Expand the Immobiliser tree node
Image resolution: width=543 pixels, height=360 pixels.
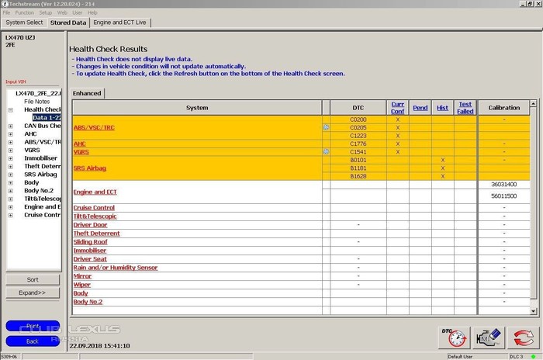click(10, 158)
